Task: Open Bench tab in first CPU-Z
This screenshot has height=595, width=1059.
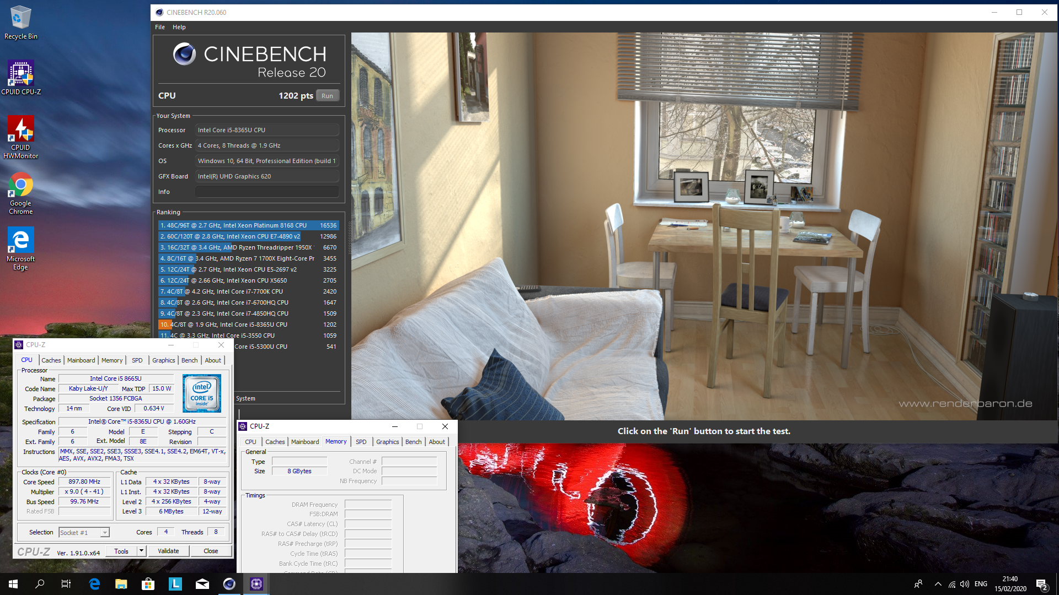Action: (190, 360)
